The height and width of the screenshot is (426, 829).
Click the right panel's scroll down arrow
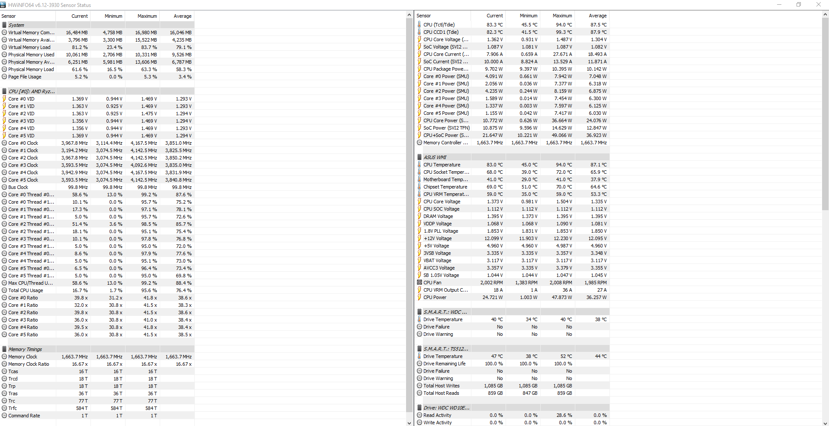point(825,423)
